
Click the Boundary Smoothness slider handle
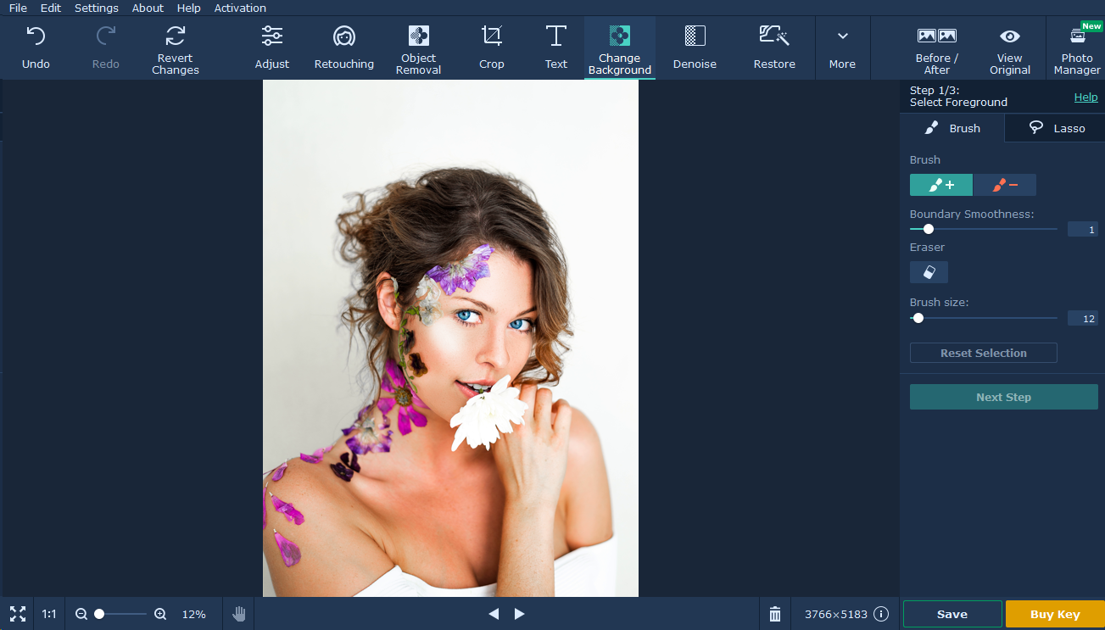pos(929,229)
